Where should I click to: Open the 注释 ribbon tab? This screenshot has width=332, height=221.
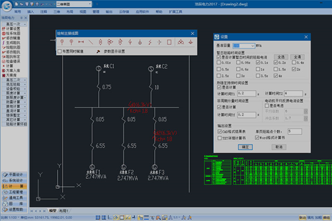pyautogui.click(x=44, y=12)
